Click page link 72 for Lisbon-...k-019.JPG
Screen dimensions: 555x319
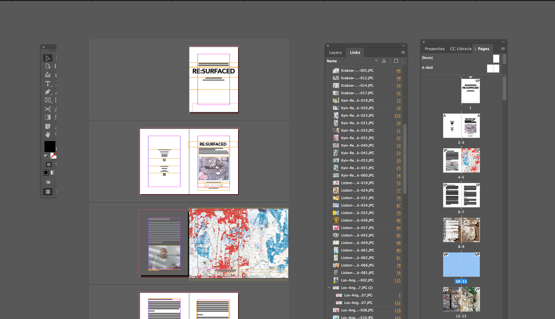[398, 183]
